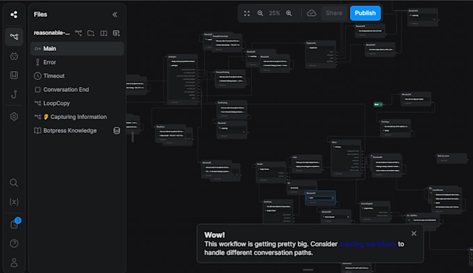
Task: Open the help question mark icon
Action: [x=14, y=244]
